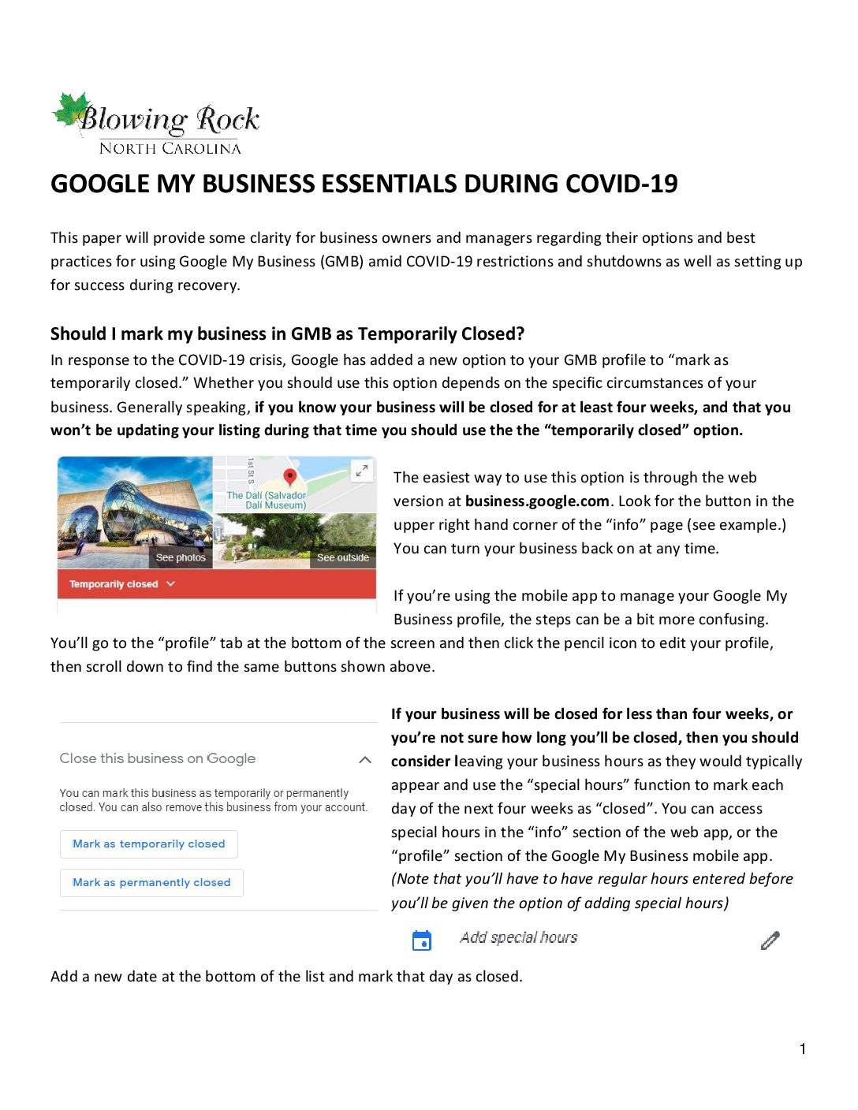Click the 'GOOGLE MY BUSINESS ESSENTIALS' main title
Viewport: 858px width, 1110px height.
coord(364,184)
